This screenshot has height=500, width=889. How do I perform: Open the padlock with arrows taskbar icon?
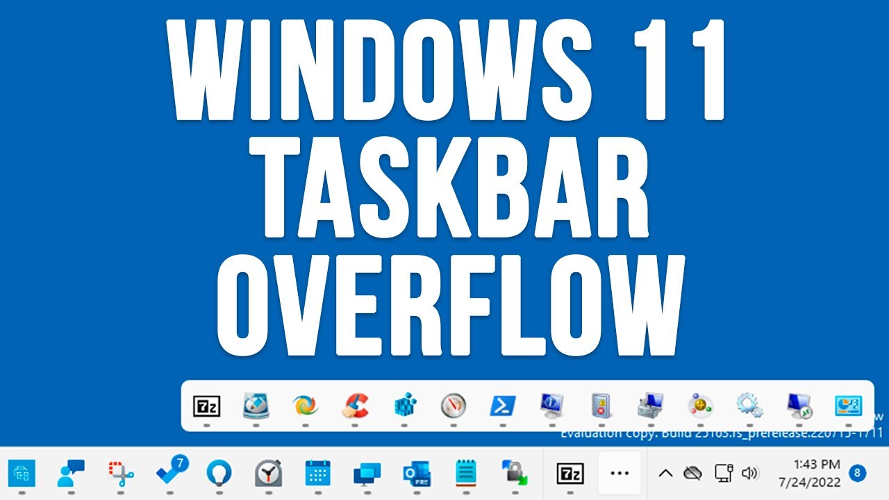click(x=515, y=474)
